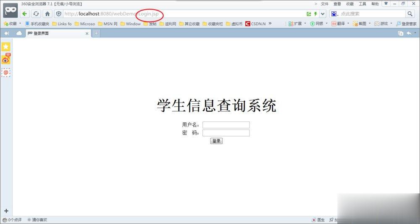Open the 查看 menu
The height and width of the screenshot is (224, 420).
pyautogui.click(x=337, y=4)
